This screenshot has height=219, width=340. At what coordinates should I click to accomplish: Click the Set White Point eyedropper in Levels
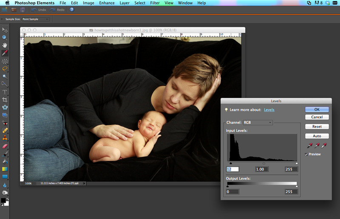[324, 145]
